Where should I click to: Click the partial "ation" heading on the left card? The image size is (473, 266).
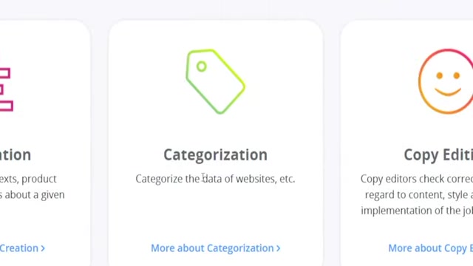click(x=16, y=155)
